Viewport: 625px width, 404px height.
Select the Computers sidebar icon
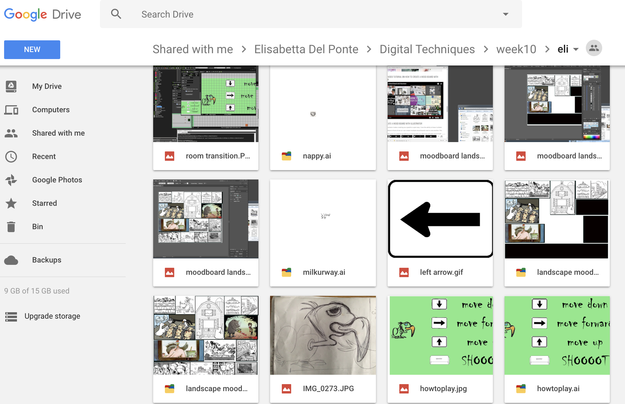(x=11, y=110)
